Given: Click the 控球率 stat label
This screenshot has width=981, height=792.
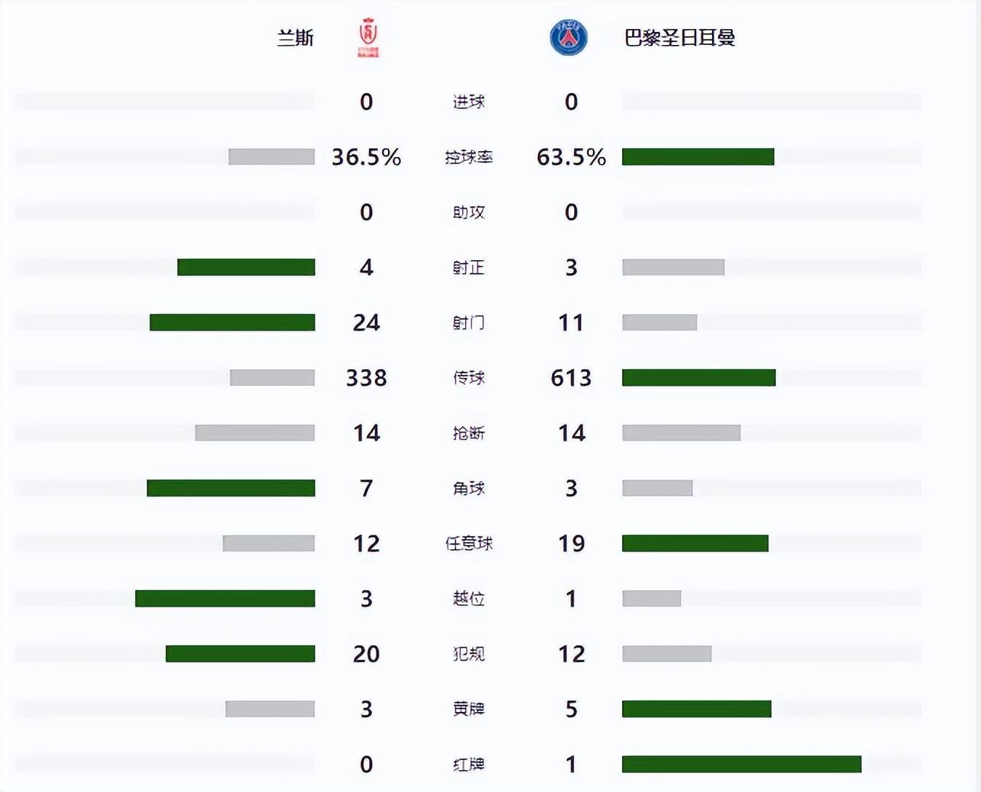Looking at the screenshot, I should (469, 157).
